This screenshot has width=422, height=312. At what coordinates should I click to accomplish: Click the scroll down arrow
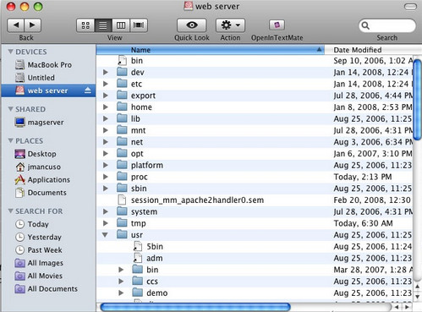pyautogui.click(x=418, y=297)
